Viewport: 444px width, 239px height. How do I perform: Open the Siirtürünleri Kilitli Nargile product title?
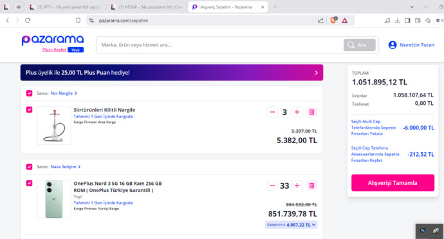click(x=104, y=110)
